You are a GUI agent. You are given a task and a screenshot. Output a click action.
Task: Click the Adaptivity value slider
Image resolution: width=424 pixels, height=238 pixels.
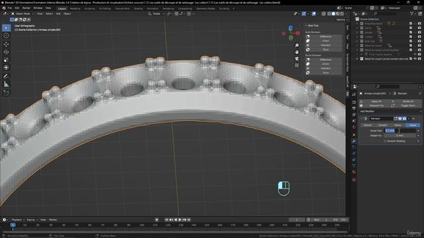tap(399, 136)
